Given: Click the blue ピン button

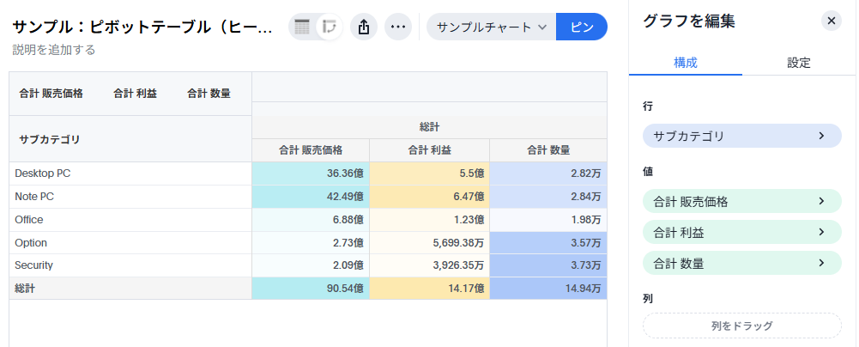Looking at the screenshot, I should point(581,27).
